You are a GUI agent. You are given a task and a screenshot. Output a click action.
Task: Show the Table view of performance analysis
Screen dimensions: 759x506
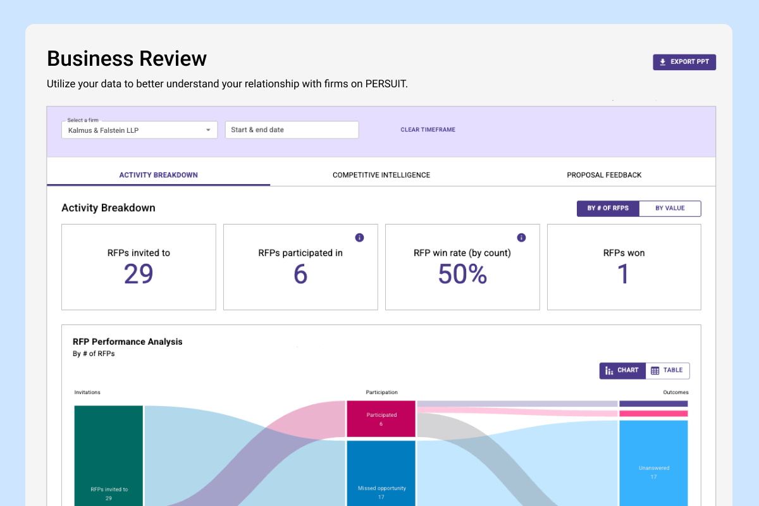click(667, 371)
